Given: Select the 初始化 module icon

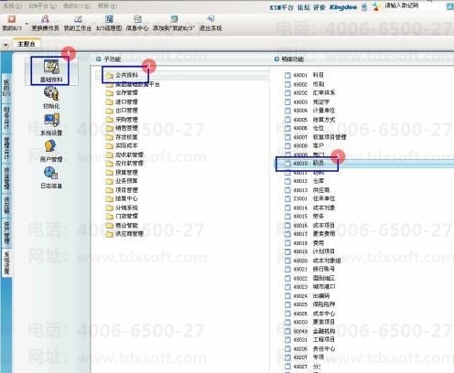Looking at the screenshot, I should (x=51, y=98).
